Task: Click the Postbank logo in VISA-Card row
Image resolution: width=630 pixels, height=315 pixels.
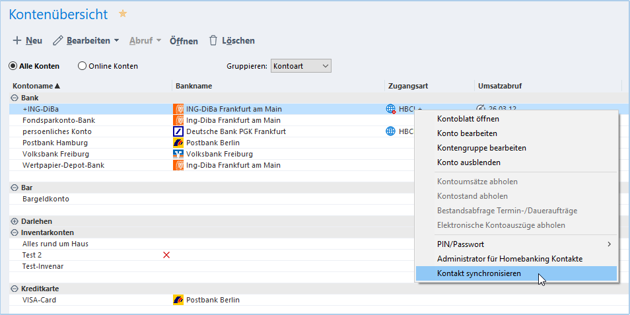Action: (x=178, y=300)
